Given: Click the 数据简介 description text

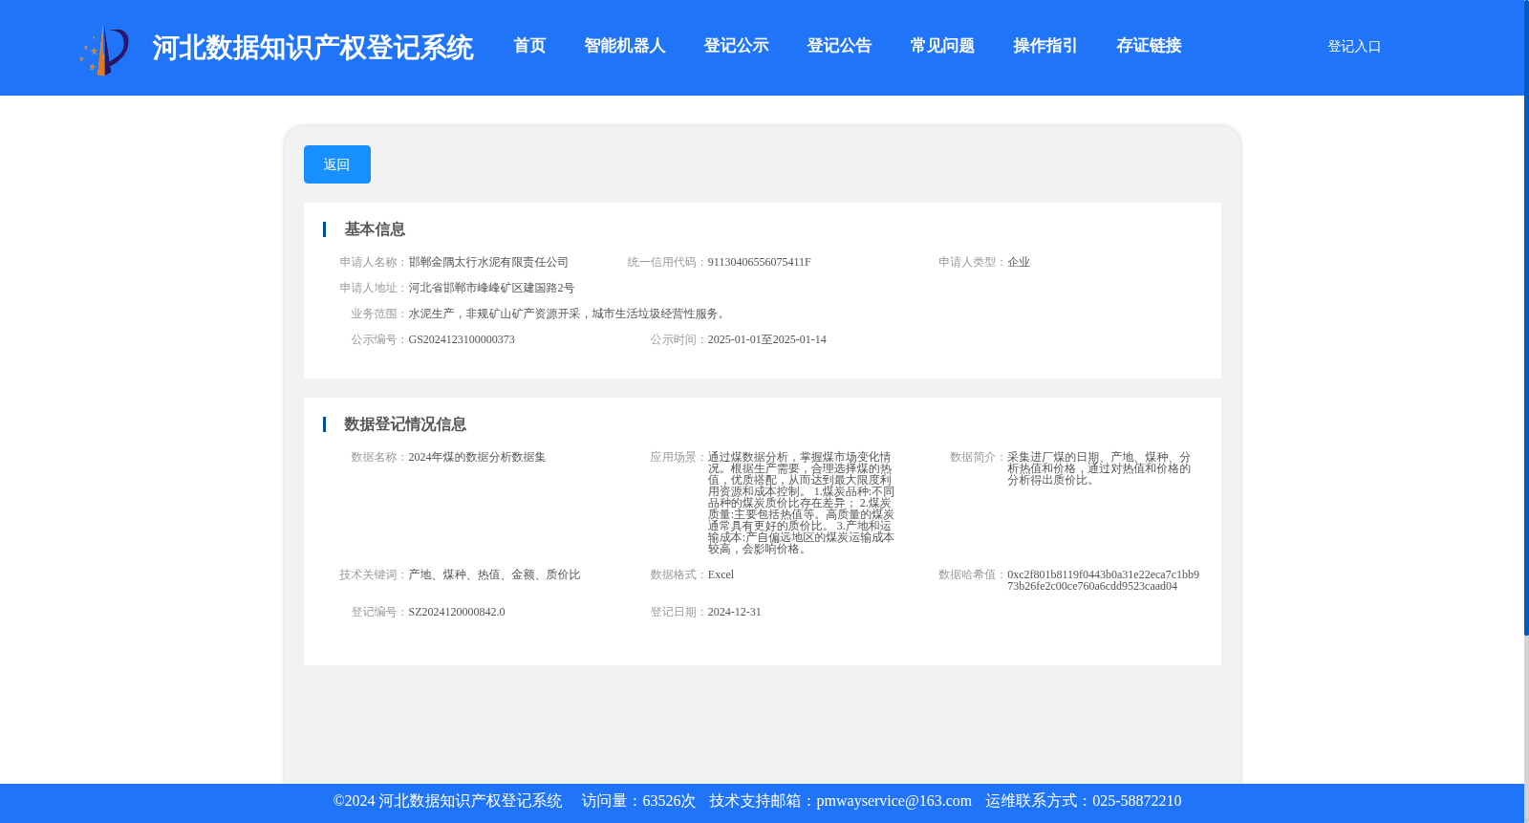Looking at the screenshot, I should [1099, 468].
